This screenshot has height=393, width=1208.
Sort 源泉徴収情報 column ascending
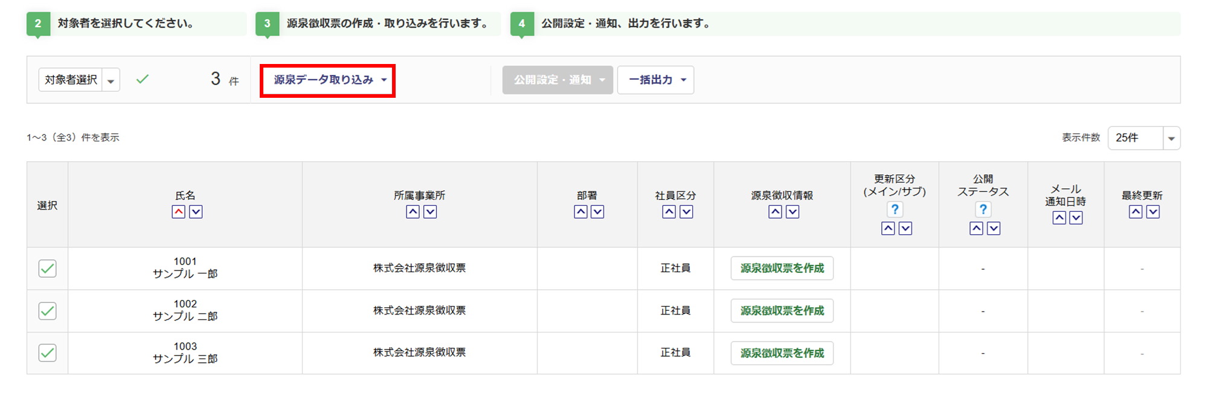pyautogui.click(x=775, y=212)
